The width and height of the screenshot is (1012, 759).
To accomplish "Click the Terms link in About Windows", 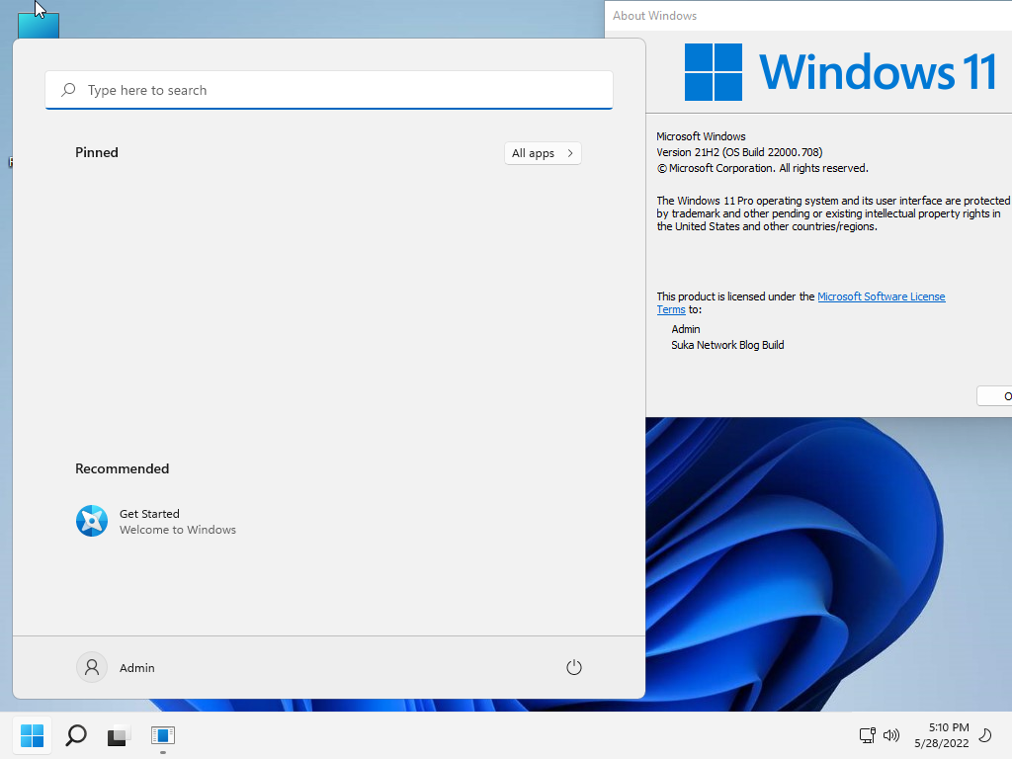I will (671, 309).
